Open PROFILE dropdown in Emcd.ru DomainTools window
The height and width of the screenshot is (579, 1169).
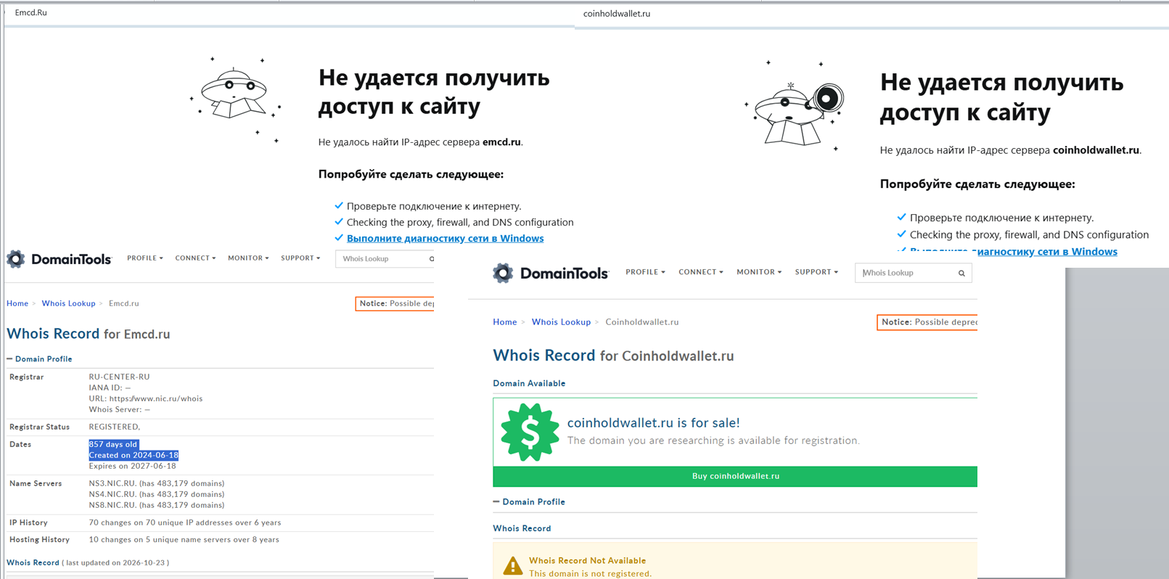point(145,258)
